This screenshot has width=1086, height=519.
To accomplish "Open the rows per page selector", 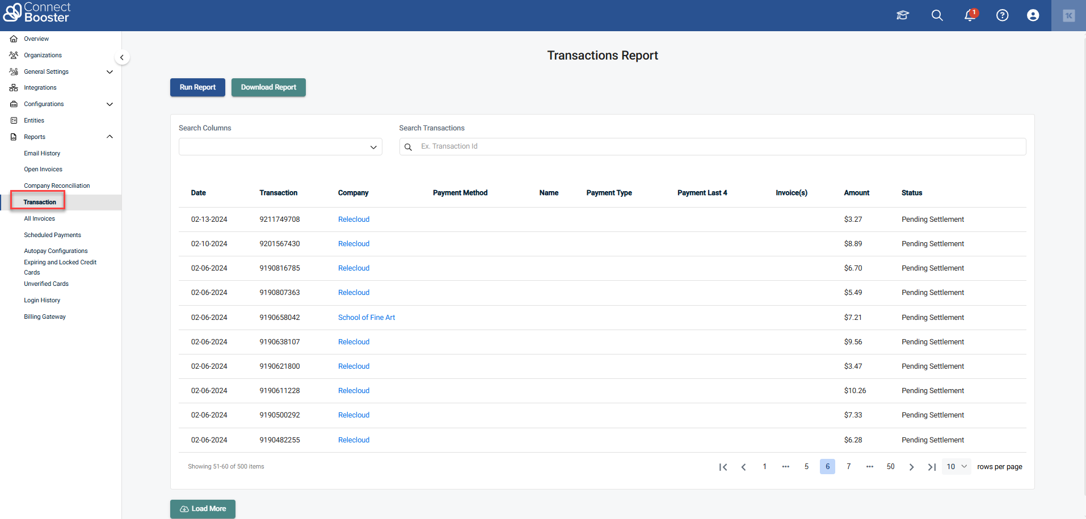I will [955, 466].
